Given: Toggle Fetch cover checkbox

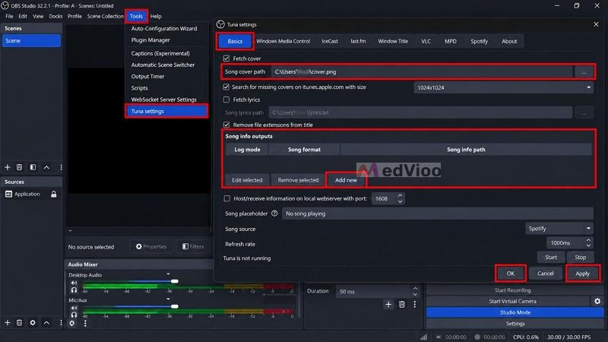Looking at the screenshot, I should (x=226, y=59).
